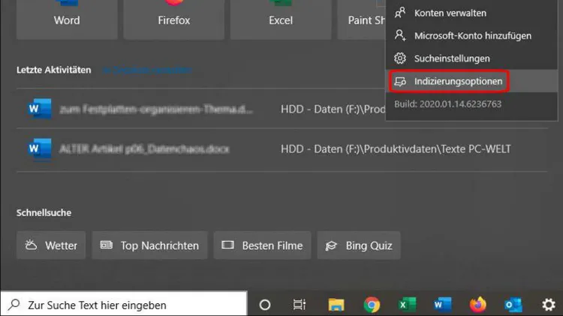Screen dimensions: 563x316
Task: Start the Top Nachrichten quick search
Action: click(x=149, y=245)
